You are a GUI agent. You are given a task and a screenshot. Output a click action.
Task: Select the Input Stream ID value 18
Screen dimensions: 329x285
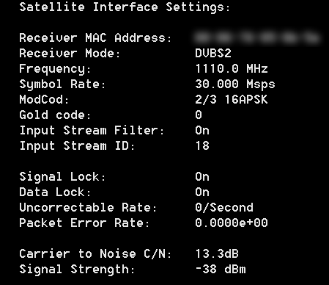202,145
